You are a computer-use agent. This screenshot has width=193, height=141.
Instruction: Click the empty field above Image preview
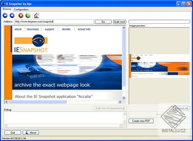click(x=159, y=22)
